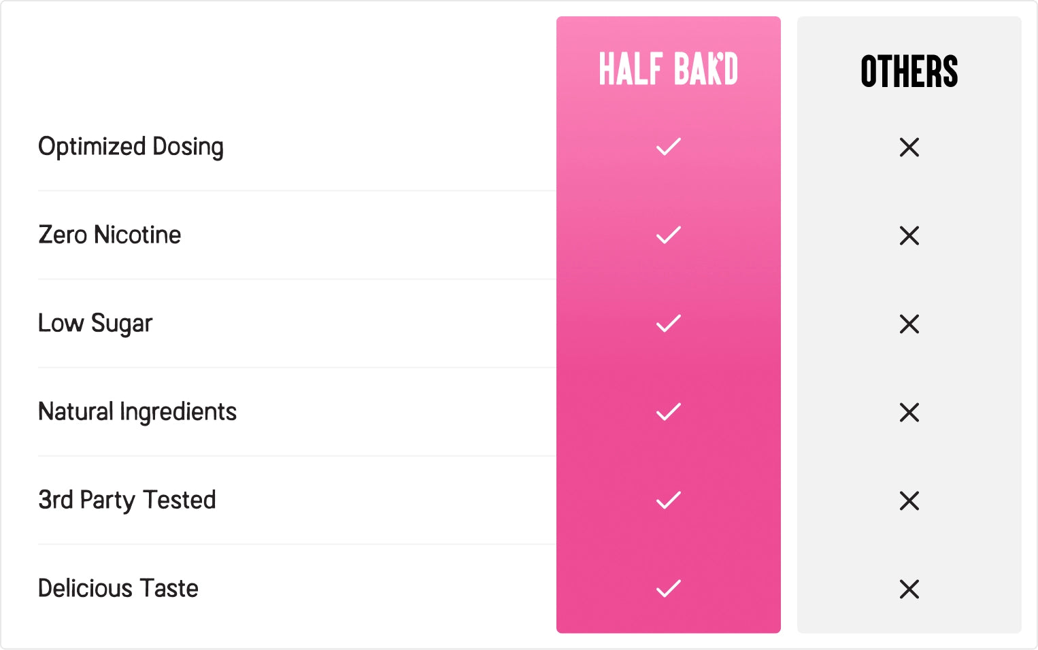Click the Others X mark for Delicious Taste
Image resolution: width=1038 pixels, height=650 pixels.
pyautogui.click(x=909, y=589)
